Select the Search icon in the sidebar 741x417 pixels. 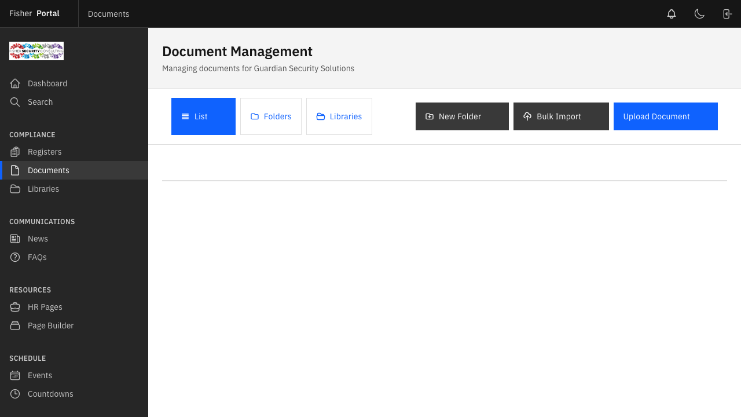tap(15, 102)
